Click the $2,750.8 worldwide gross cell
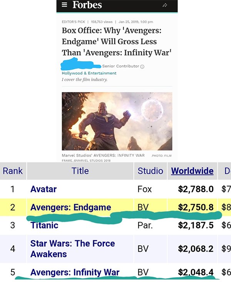Image resolution: width=231 pixels, height=282 pixels. pos(196,207)
